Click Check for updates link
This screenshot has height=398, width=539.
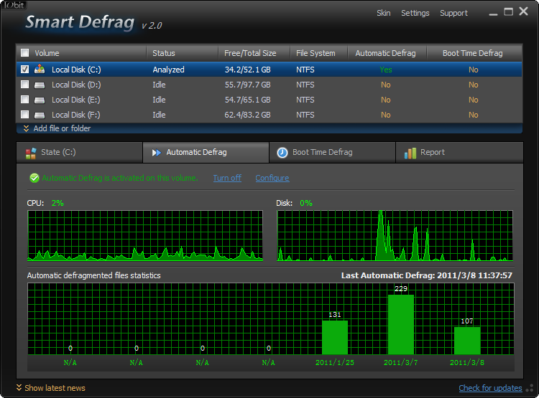click(491, 388)
